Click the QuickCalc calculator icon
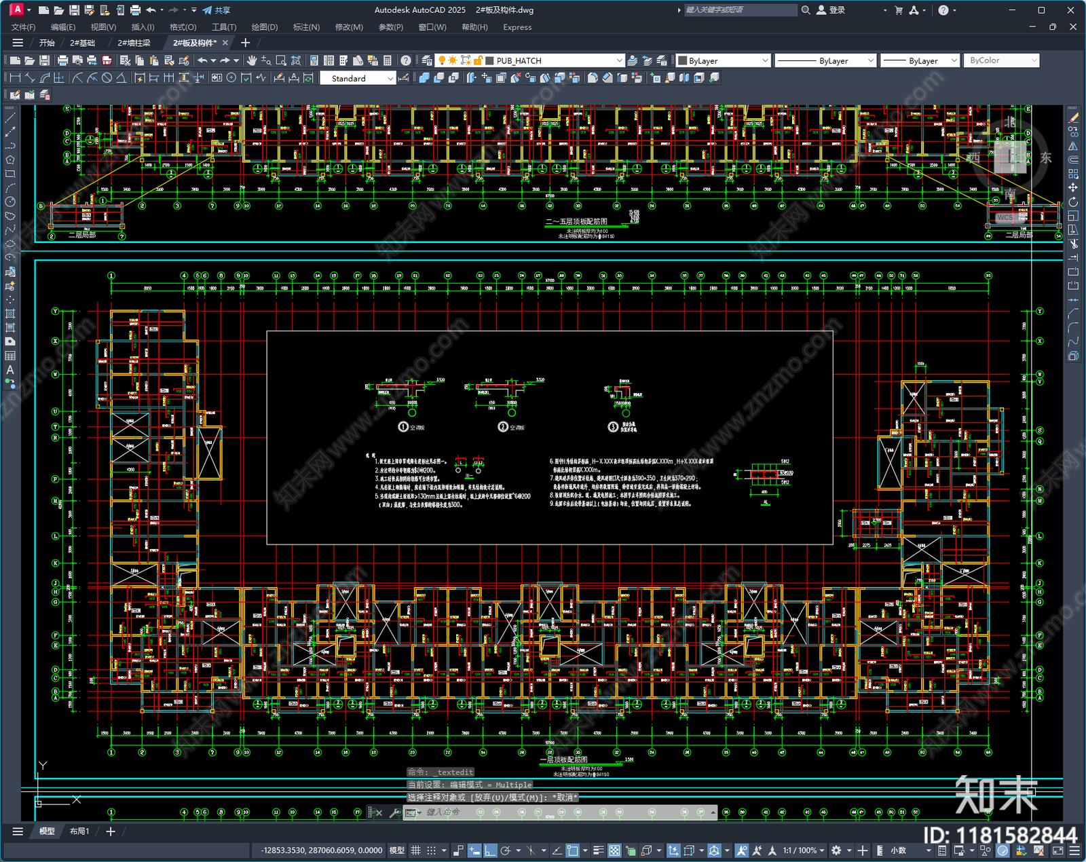Viewport: 1086px width, 862px height. (388, 60)
